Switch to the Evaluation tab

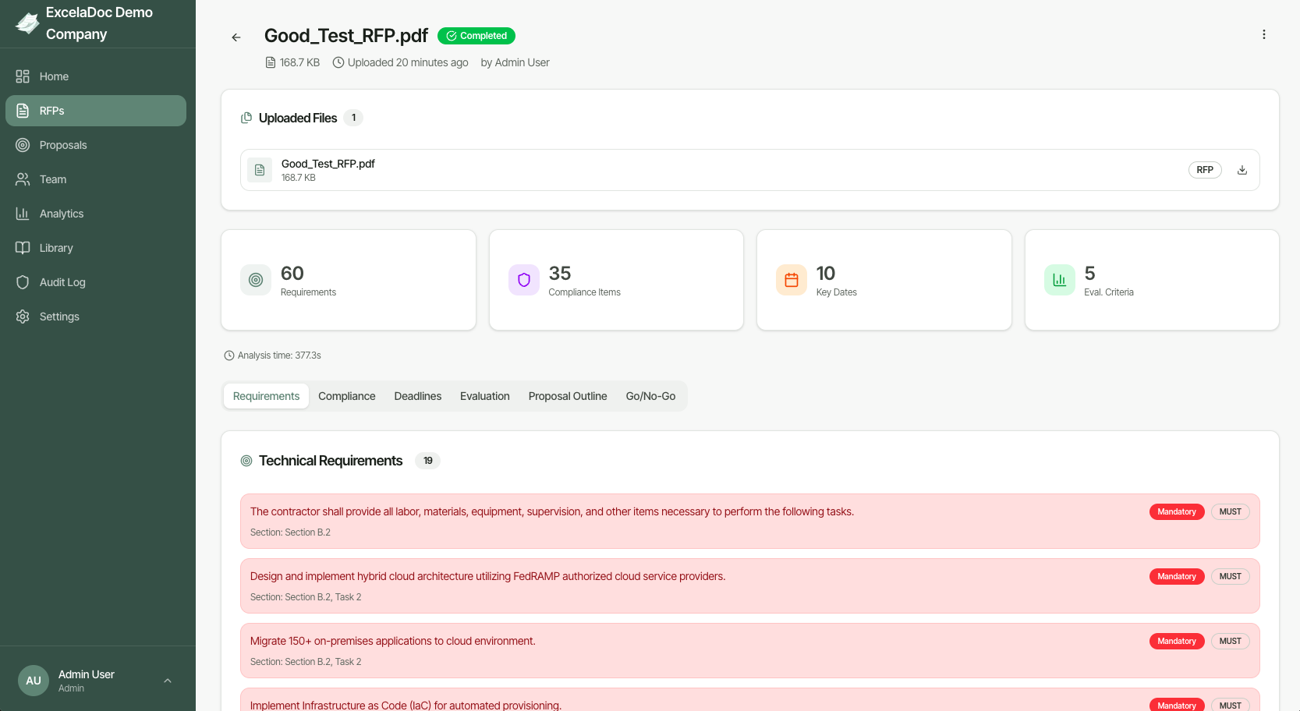(485, 396)
